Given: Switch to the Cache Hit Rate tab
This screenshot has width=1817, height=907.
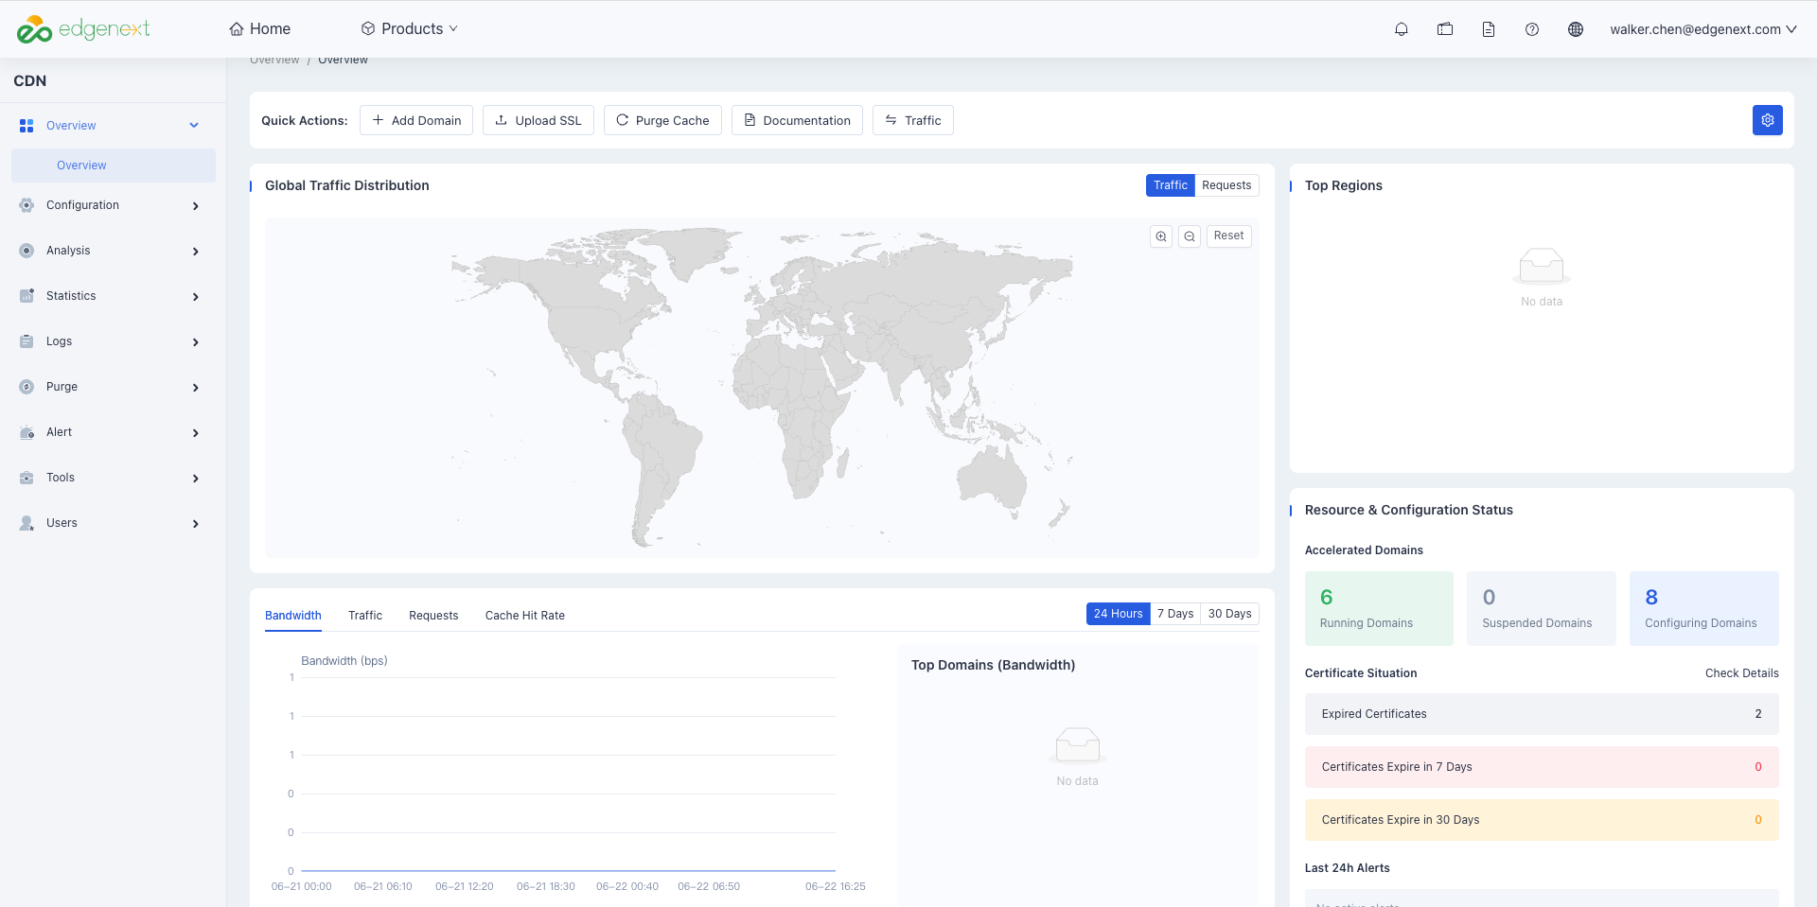Looking at the screenshot, I should pos(525,616).
